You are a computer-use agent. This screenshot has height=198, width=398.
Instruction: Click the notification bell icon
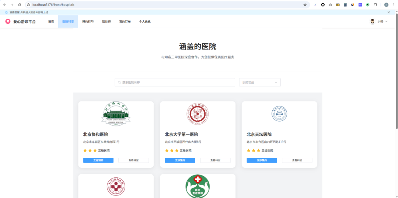point(6,12)
